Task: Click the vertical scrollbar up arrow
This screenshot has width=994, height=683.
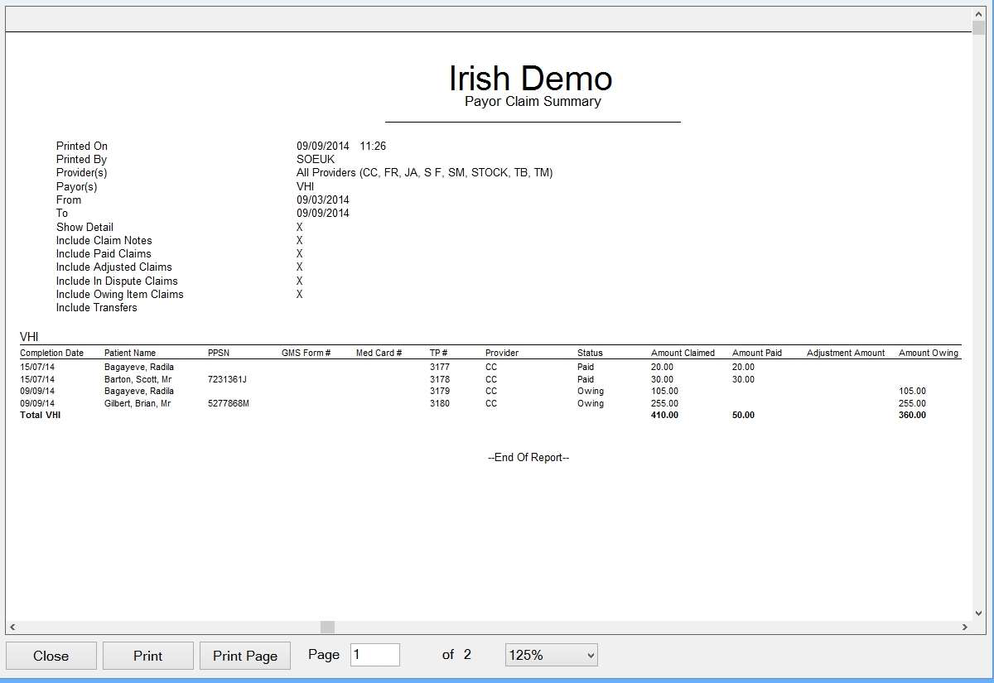Action: coord(979,14)
